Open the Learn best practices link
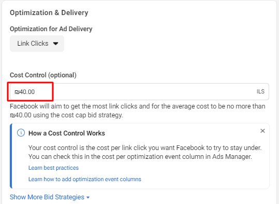The image size is (279, 204). coord(53,168)
